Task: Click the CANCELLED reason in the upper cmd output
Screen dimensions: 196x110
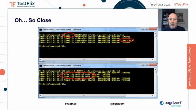Action: (x=127, y=40)
